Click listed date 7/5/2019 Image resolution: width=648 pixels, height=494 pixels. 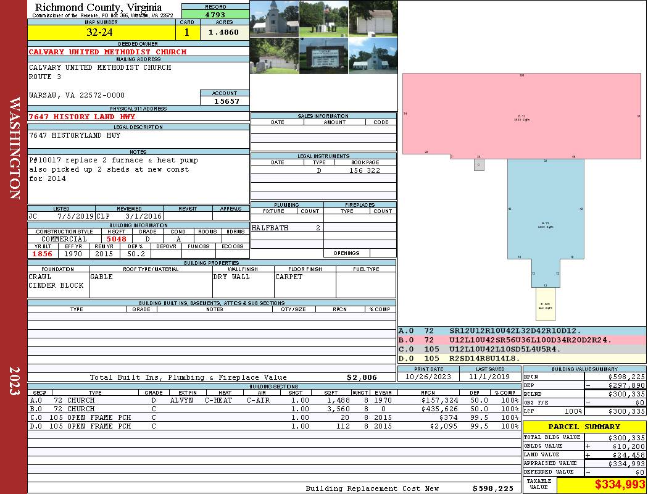(x=75, y=216)
